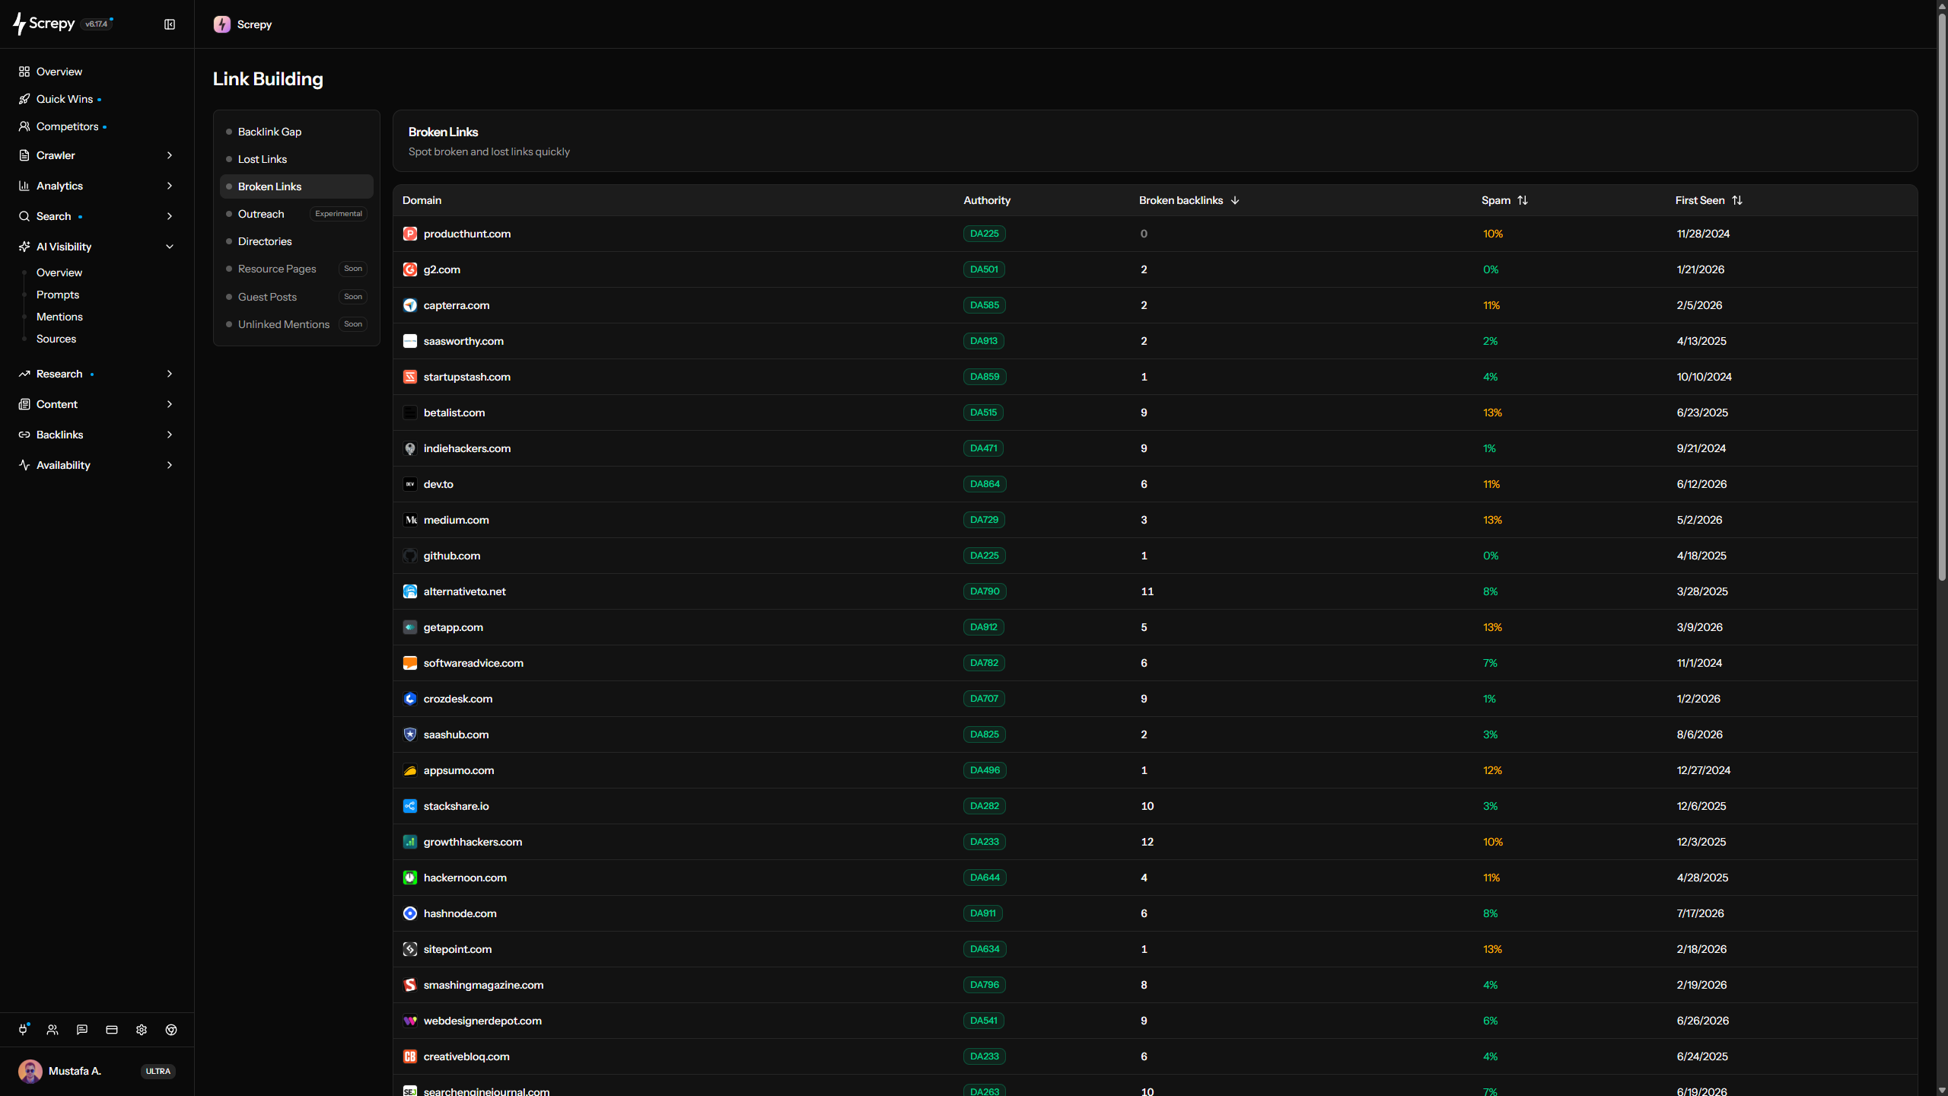This screenshot has height=1096, width=1948.
Task: Click the softwareadvice.com favicon
Action: (410, 663)
